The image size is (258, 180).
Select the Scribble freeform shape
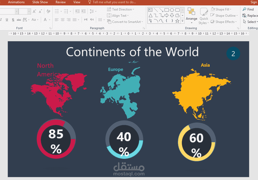click(x=150, y=21)
